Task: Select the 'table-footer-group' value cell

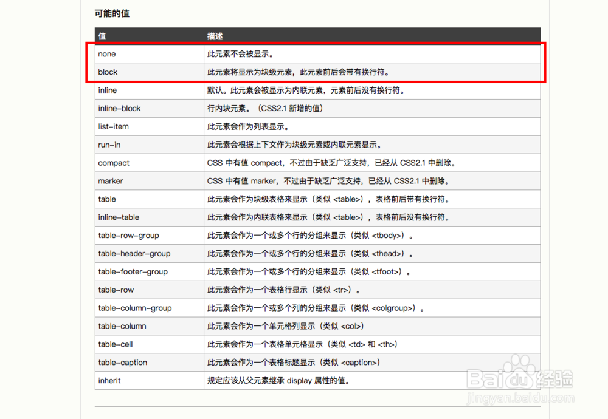Action: pyautogui.click(x=150, y=272)
